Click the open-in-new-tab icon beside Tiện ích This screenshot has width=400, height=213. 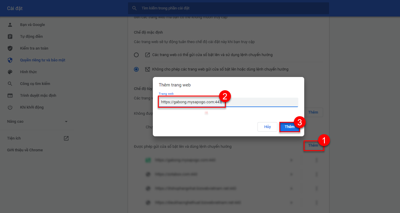[x=66, y=138]
